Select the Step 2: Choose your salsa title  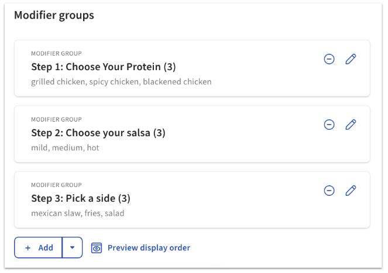[x=98, y=133]
